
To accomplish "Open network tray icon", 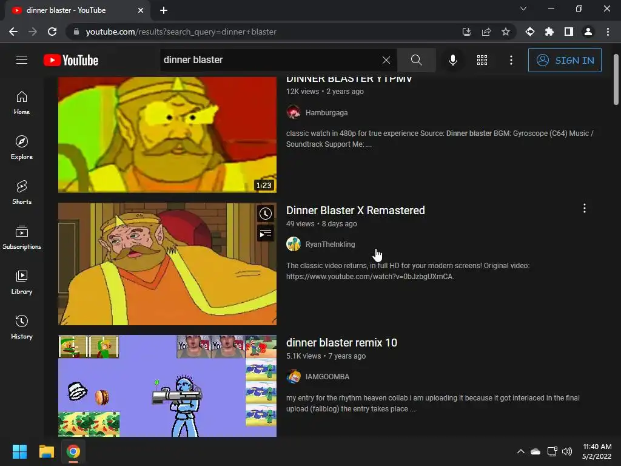I will (x=552, y=451).
